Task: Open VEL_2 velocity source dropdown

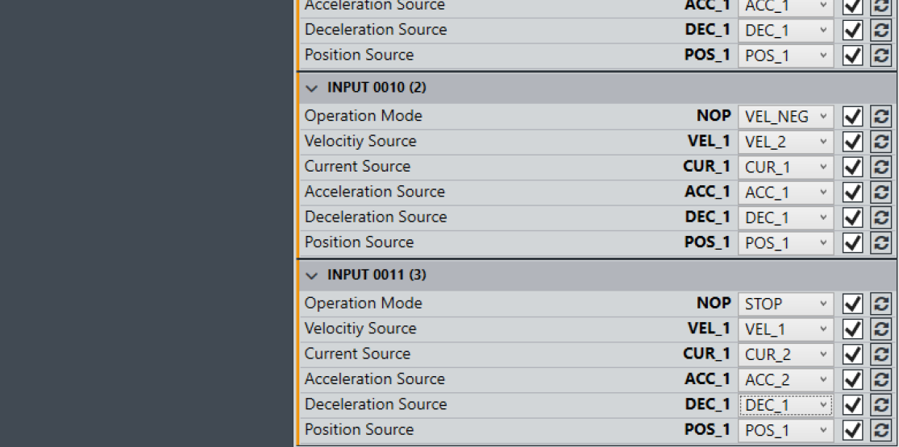Action: 785,142
